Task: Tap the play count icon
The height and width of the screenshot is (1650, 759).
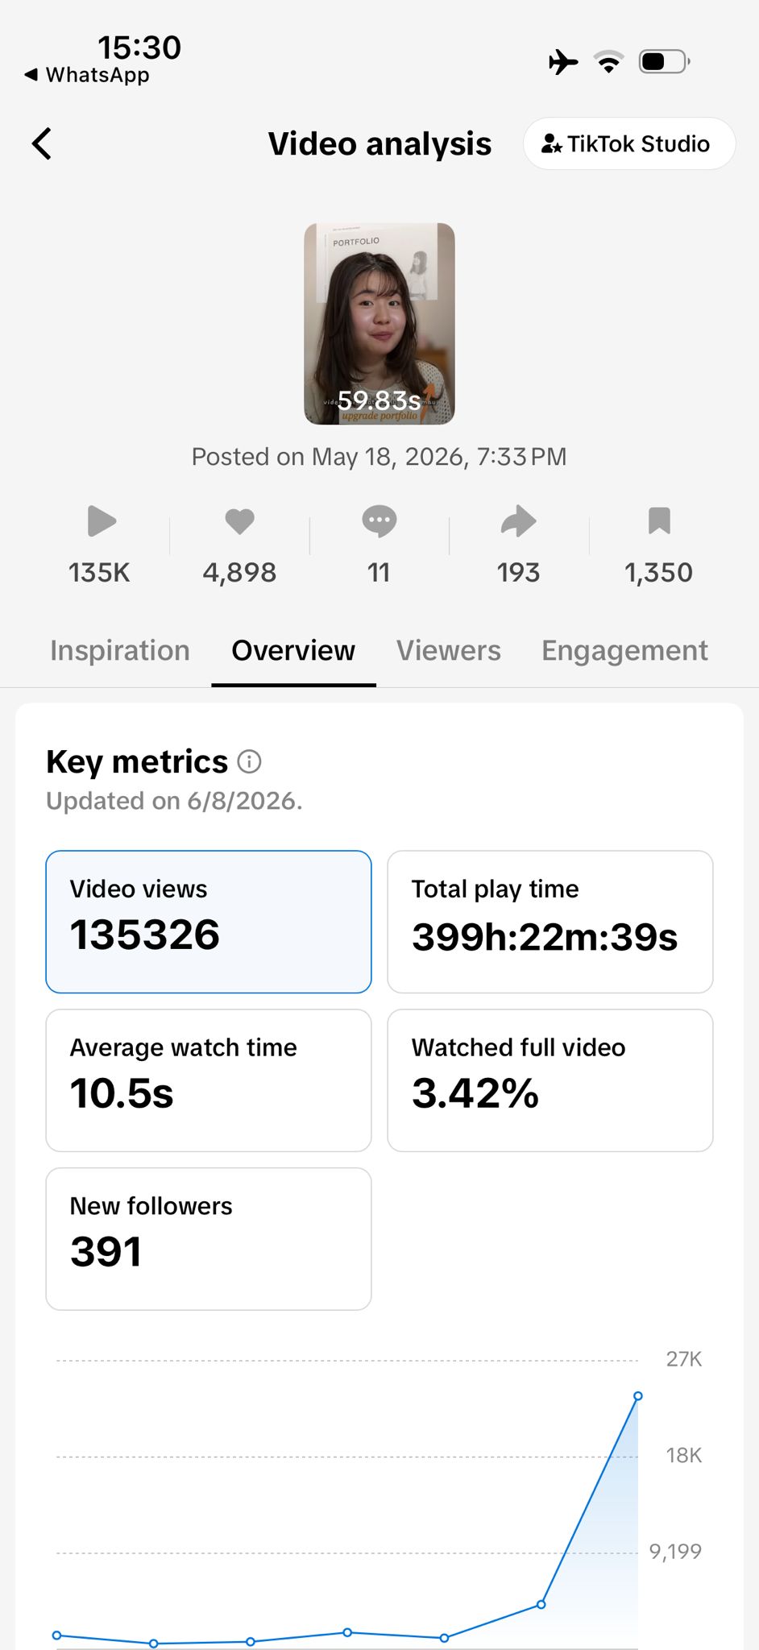Action: point(102,521)
